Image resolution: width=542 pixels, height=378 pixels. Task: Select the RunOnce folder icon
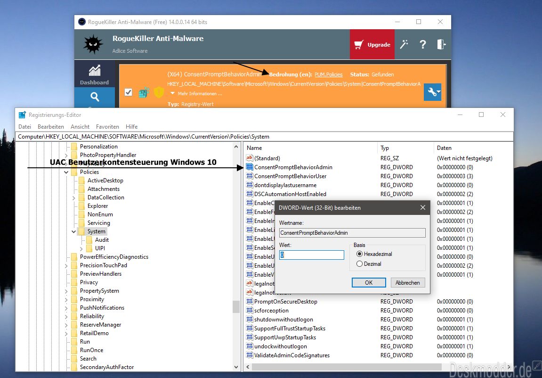coord(74,350)
